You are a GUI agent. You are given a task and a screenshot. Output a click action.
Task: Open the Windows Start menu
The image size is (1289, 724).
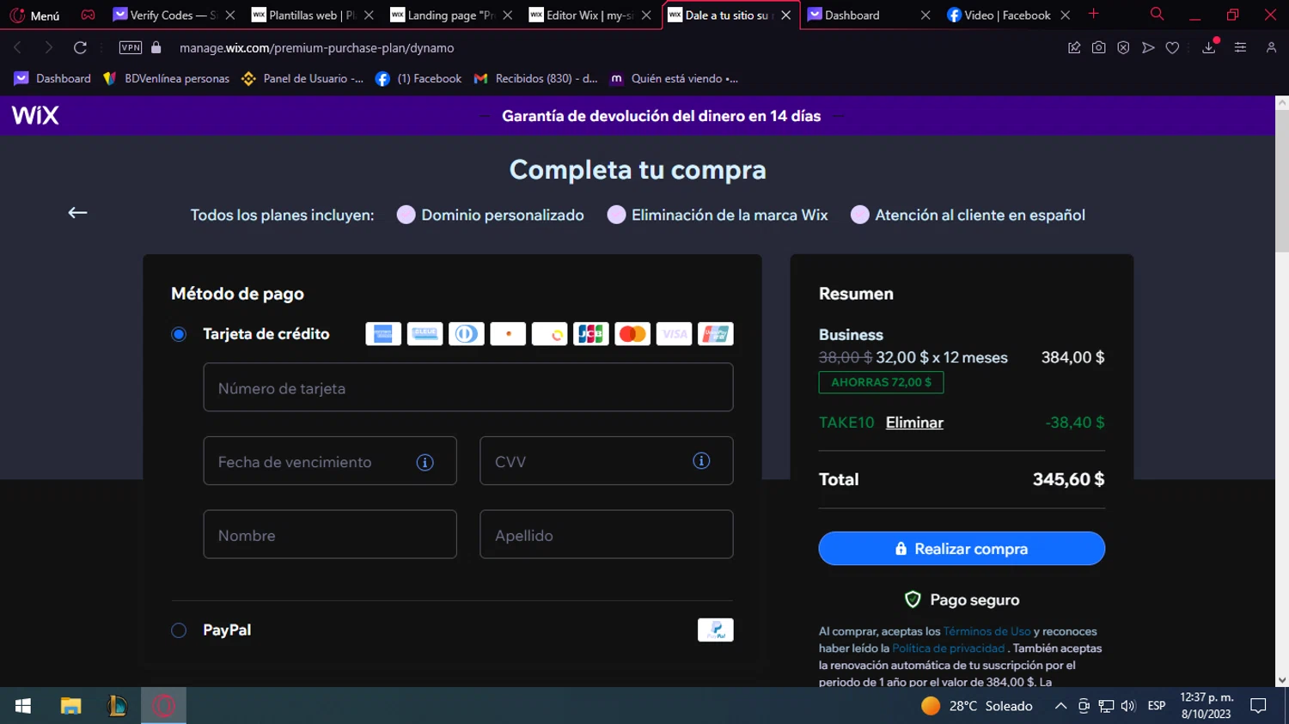(x=23, y=706)
